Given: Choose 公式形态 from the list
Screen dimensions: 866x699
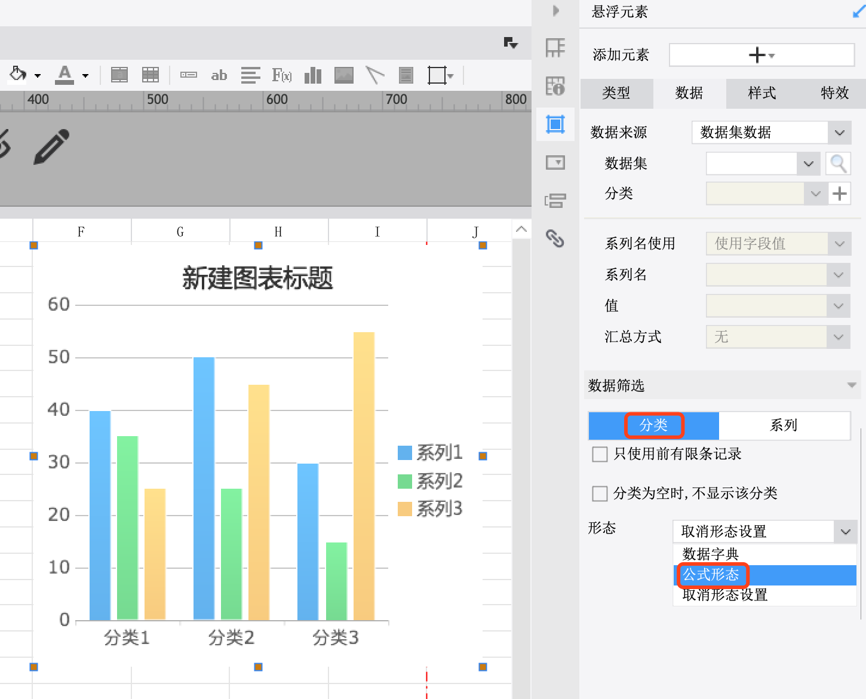Looking at the screenshot, I should point(765,575).
